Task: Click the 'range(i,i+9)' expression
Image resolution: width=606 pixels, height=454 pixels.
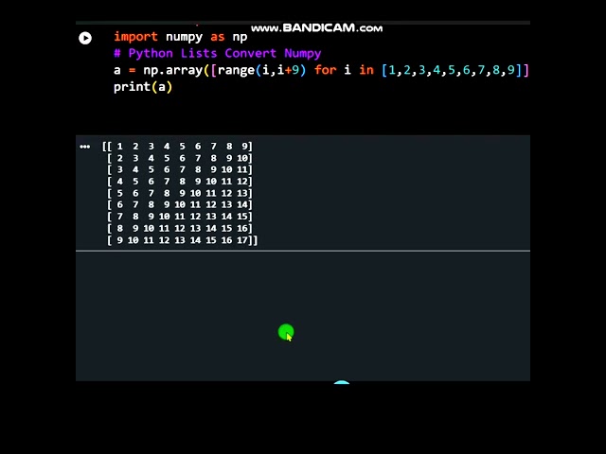Action: point(261,70)
